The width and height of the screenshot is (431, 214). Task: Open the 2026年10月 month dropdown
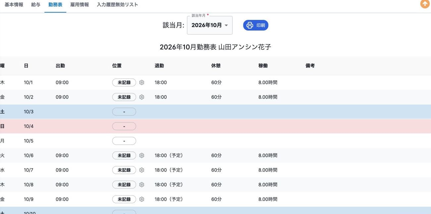click(x=210, y=25)
